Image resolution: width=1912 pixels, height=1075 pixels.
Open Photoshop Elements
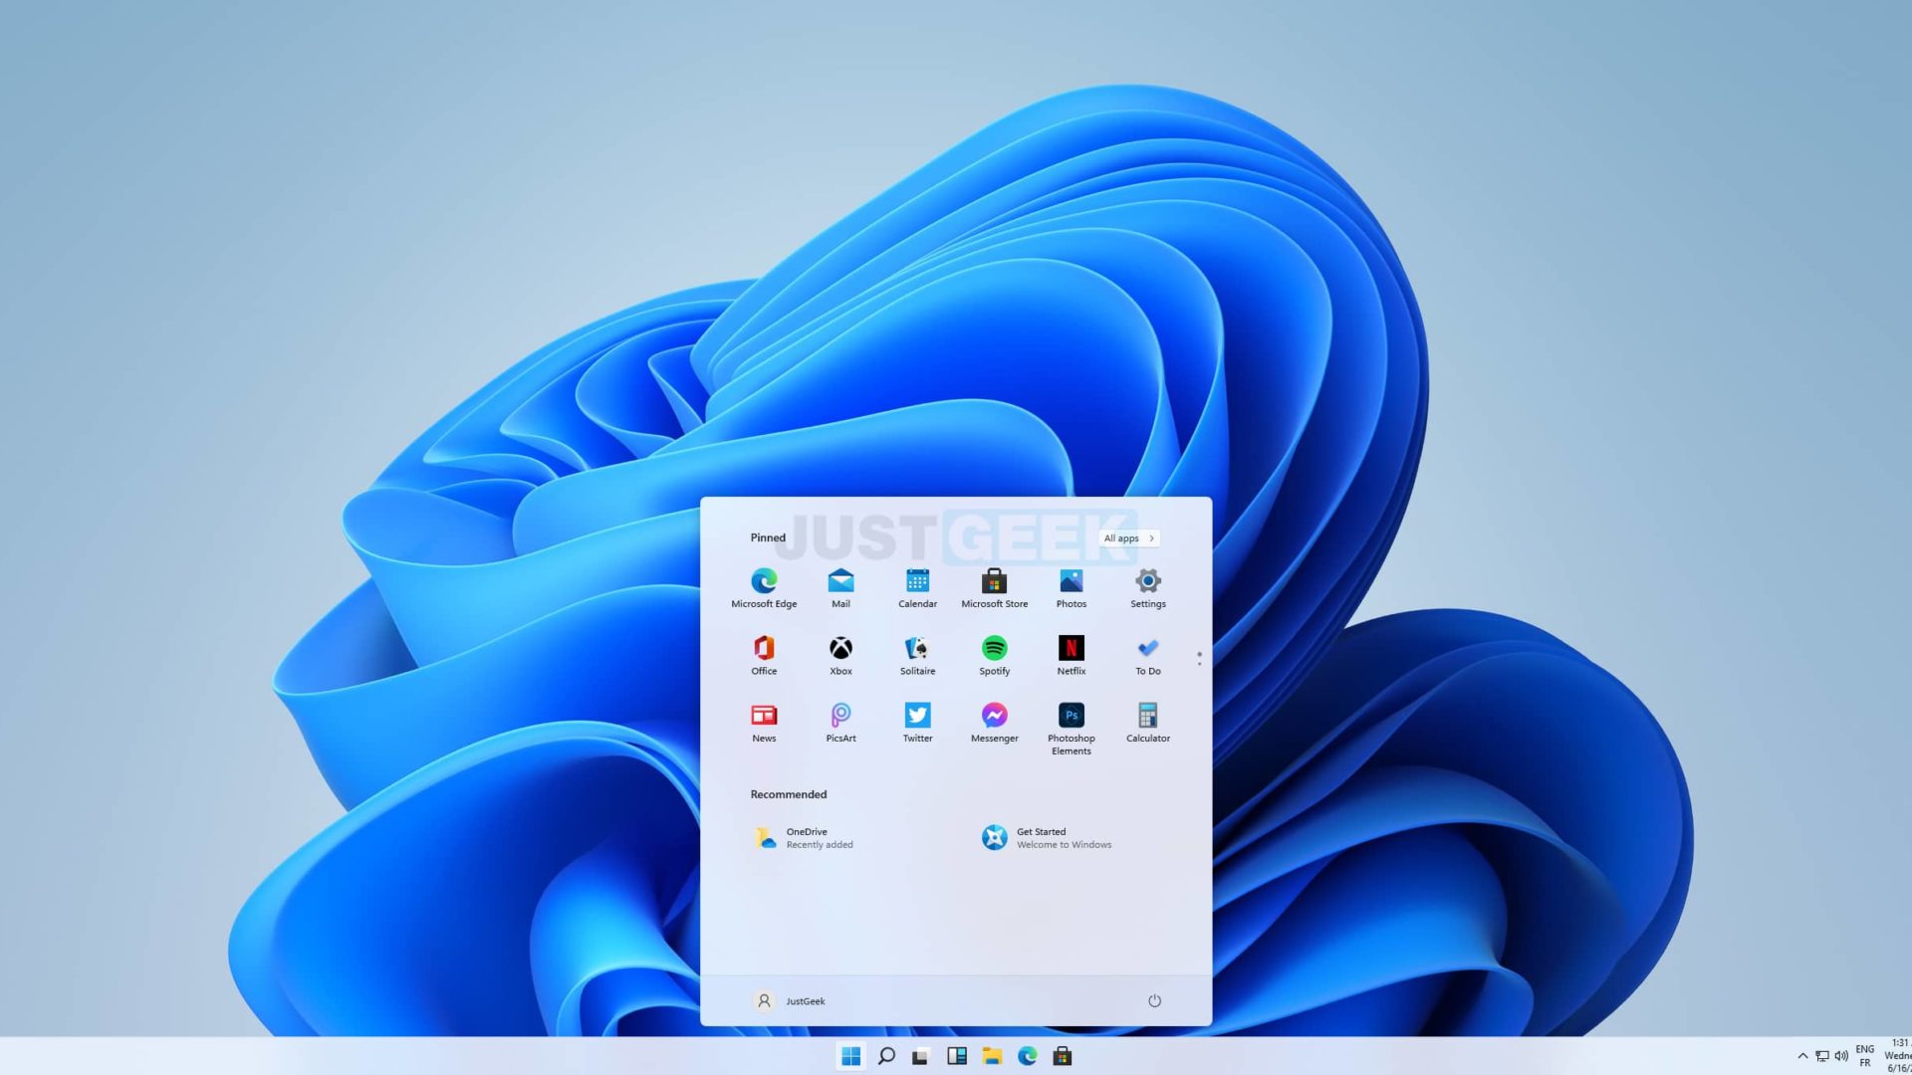click(x=1071, y=730)
